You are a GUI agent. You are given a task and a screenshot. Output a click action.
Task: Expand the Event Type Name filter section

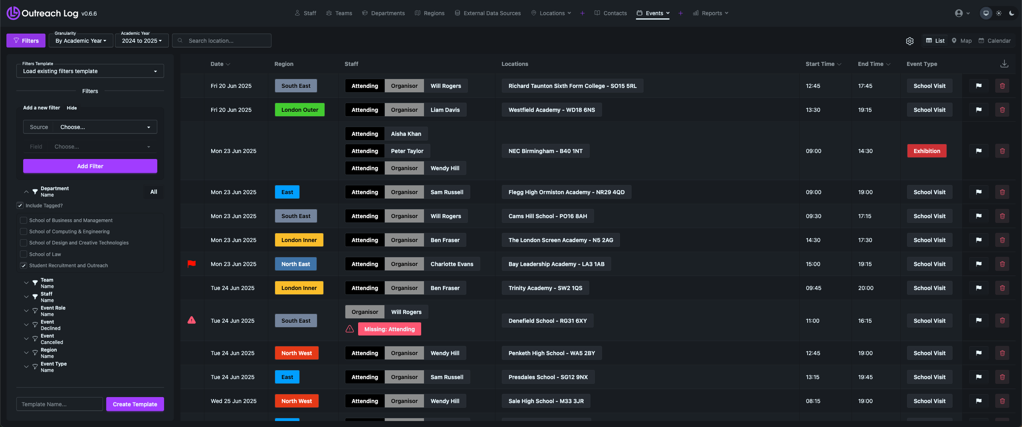click(26, 367)
